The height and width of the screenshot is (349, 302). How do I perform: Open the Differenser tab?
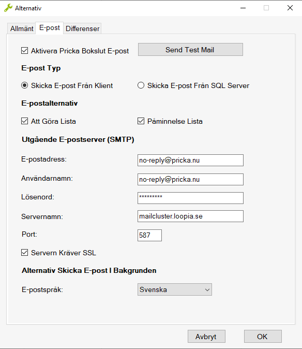(82, 28)
